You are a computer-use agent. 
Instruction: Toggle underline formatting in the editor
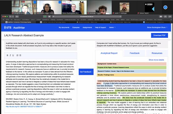click(13, 55)
